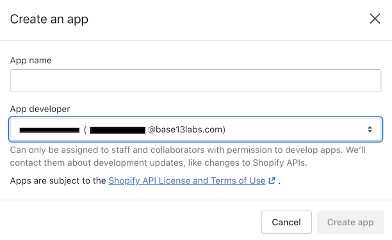Open Shopify API License and Terms of Use
The height and width of the screenshot is (240, 392).
[187, 180]
